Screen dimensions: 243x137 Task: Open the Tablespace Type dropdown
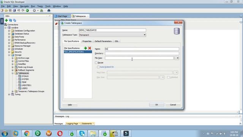tap(144, 35)
